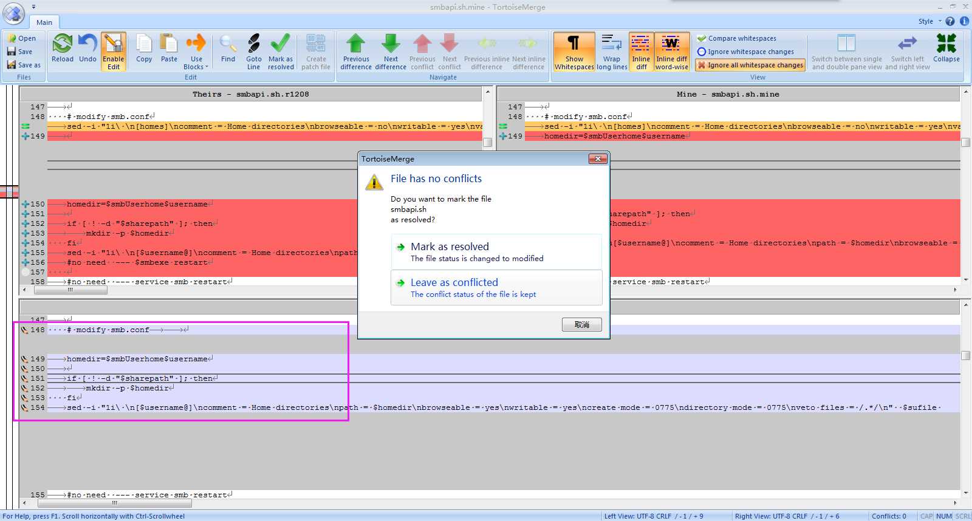The height and width of the screenshot is (521, 972).
Task: Click the Collapse icon
Action: 946,49
